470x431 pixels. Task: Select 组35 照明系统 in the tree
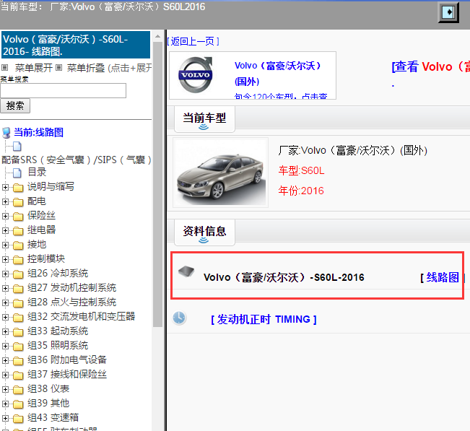[x=58, y=346]
